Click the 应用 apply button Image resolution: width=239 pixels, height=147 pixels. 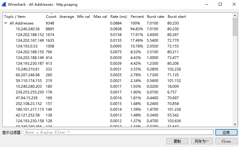[x=226, y=132]
